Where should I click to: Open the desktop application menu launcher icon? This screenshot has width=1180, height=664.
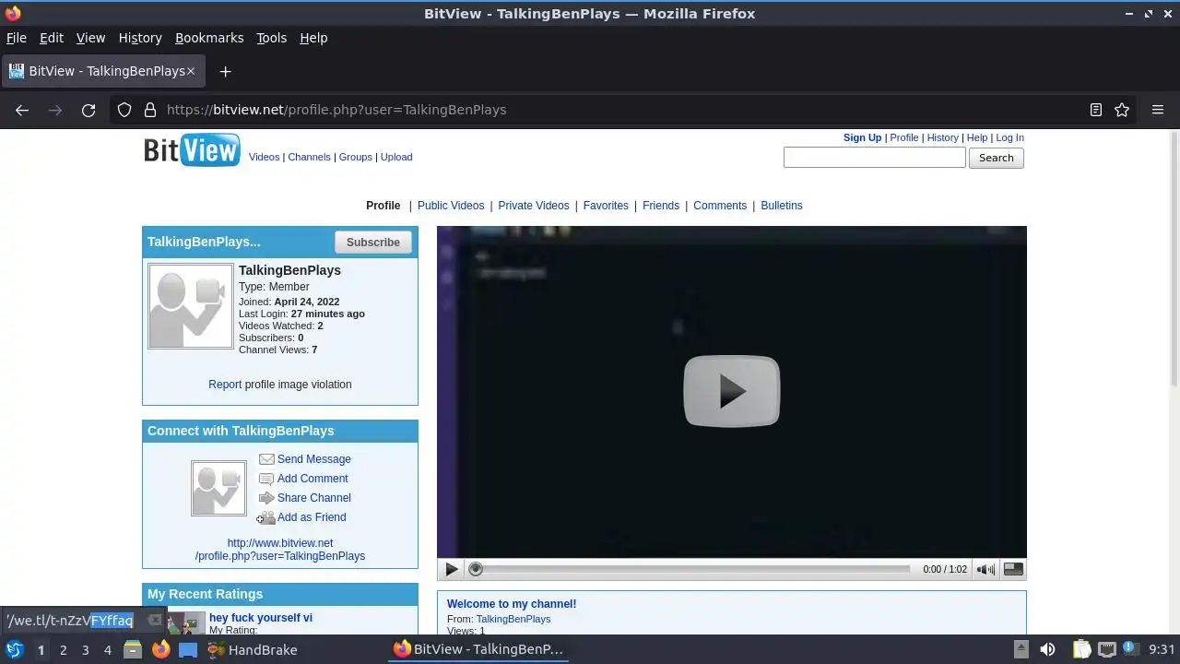(x=15, y=649)
